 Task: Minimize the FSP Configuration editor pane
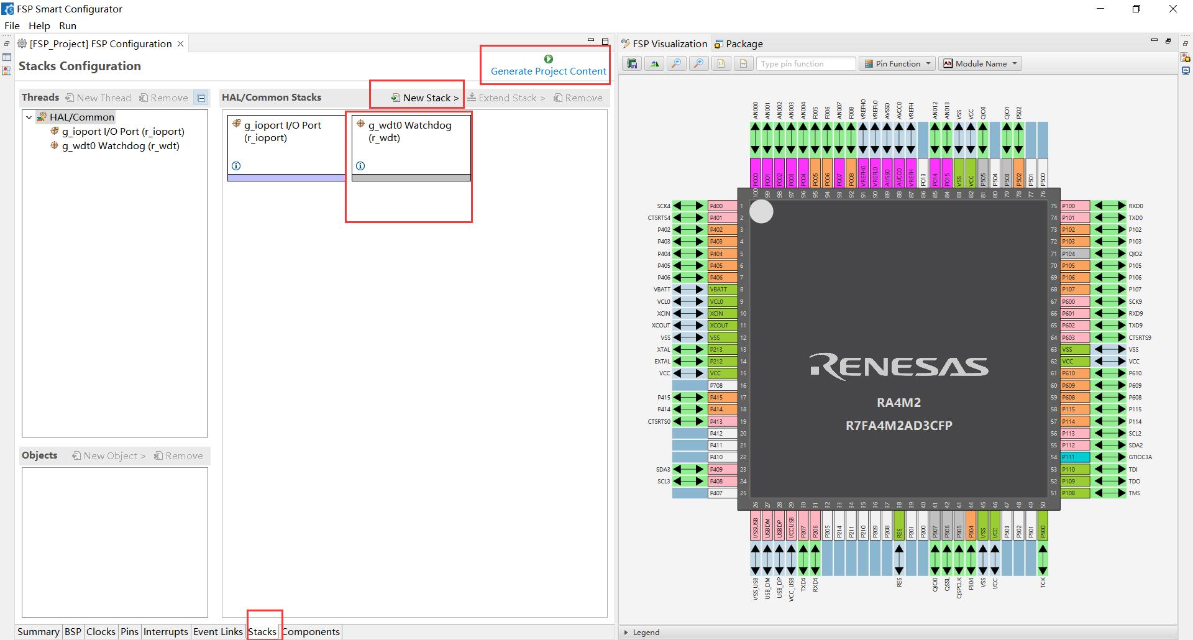[x=591, y=42]
